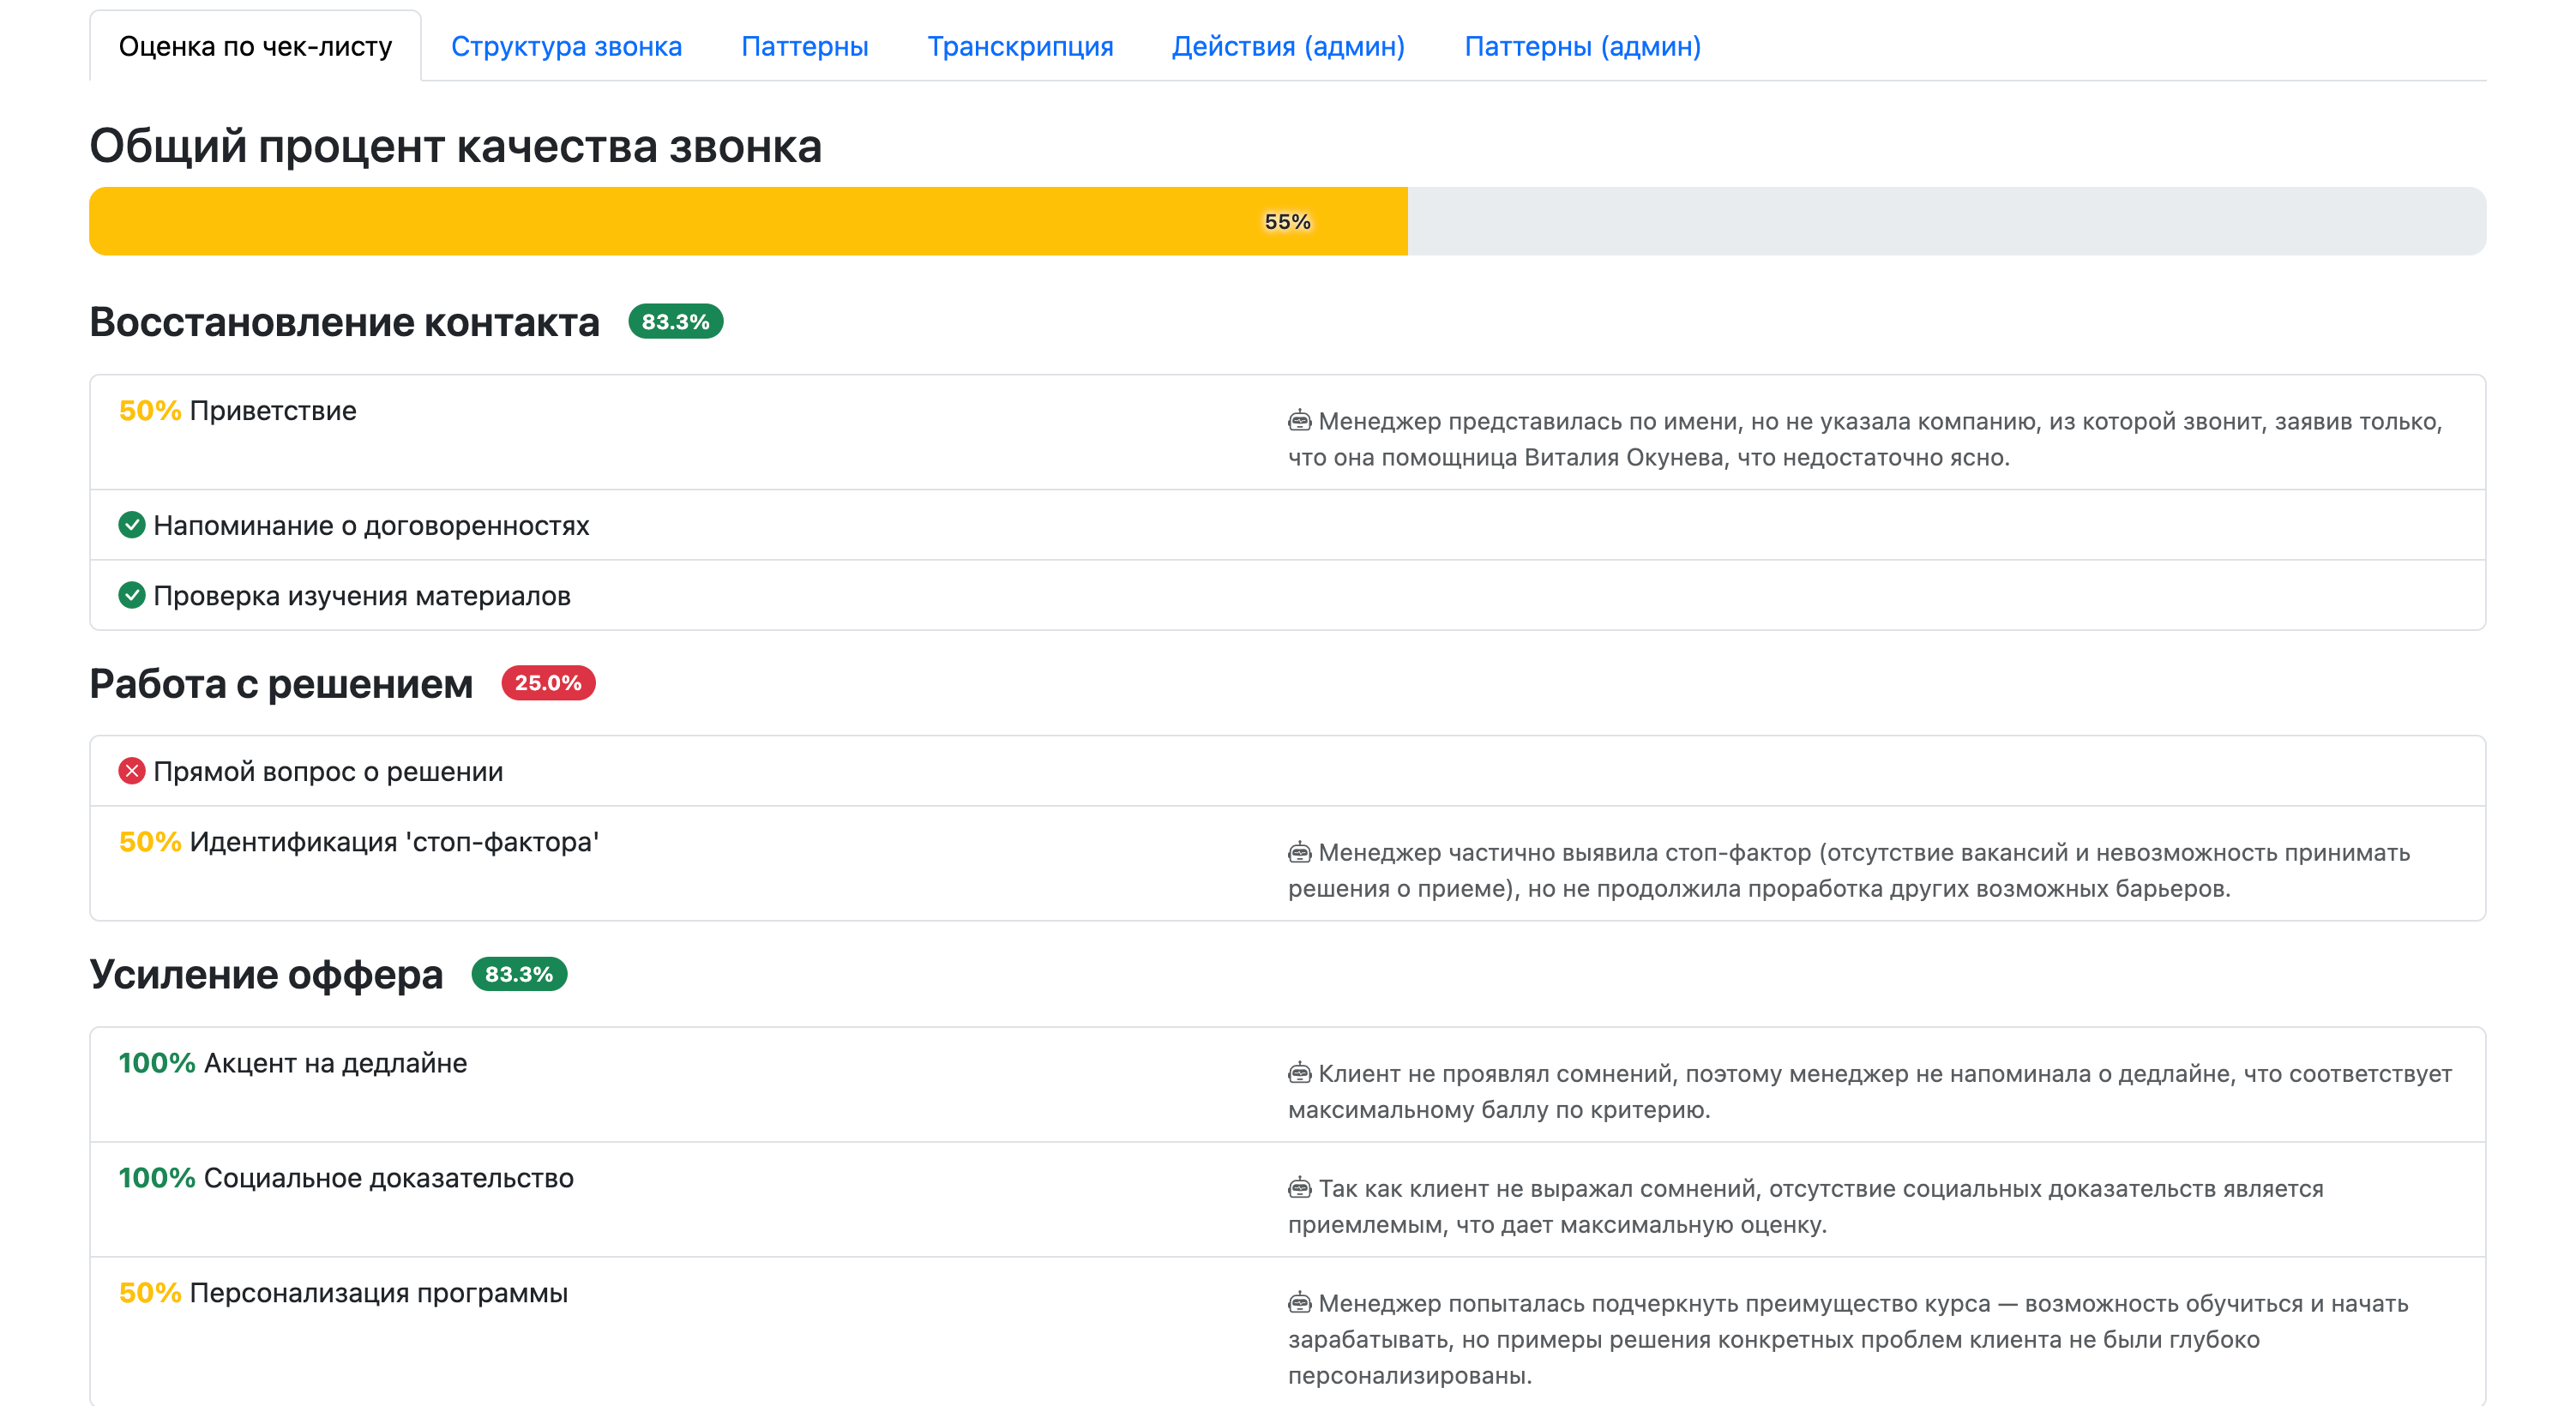2576x1406 pixels.
Task: Click green check icon beside Напоминание о договоренностях
Action: (x=131, y=525)
